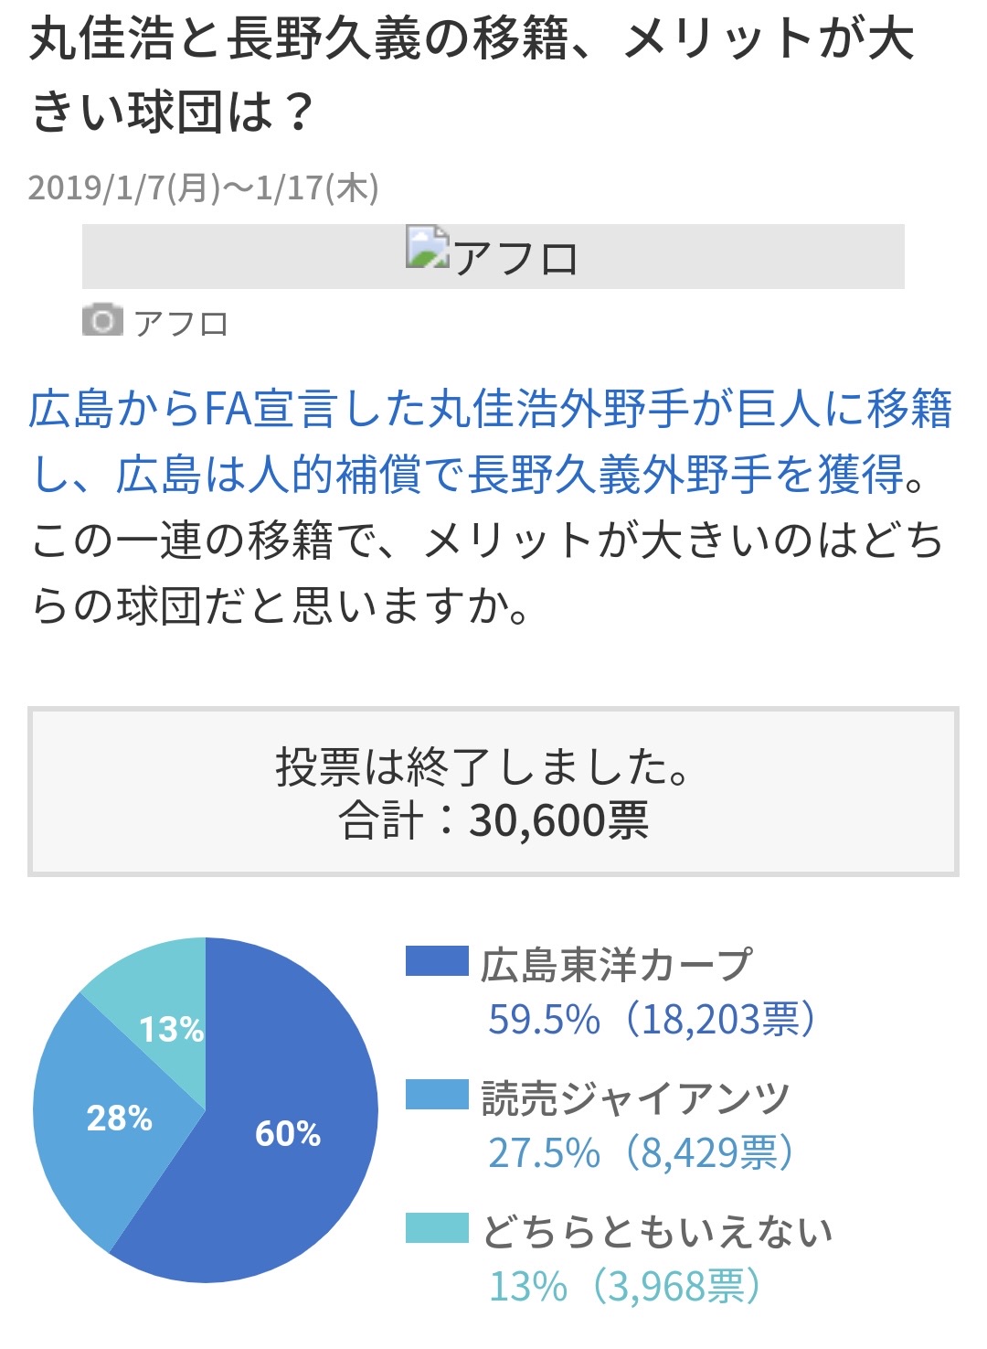Click the 広島東洋カープ legend label

pyautogui.click(x=617, y=964)
